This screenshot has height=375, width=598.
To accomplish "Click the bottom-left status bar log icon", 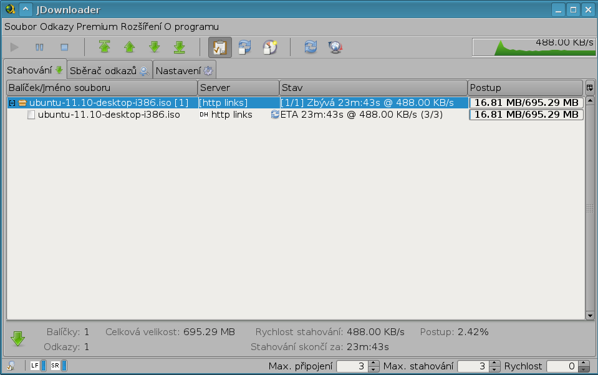I will (11, 366).
